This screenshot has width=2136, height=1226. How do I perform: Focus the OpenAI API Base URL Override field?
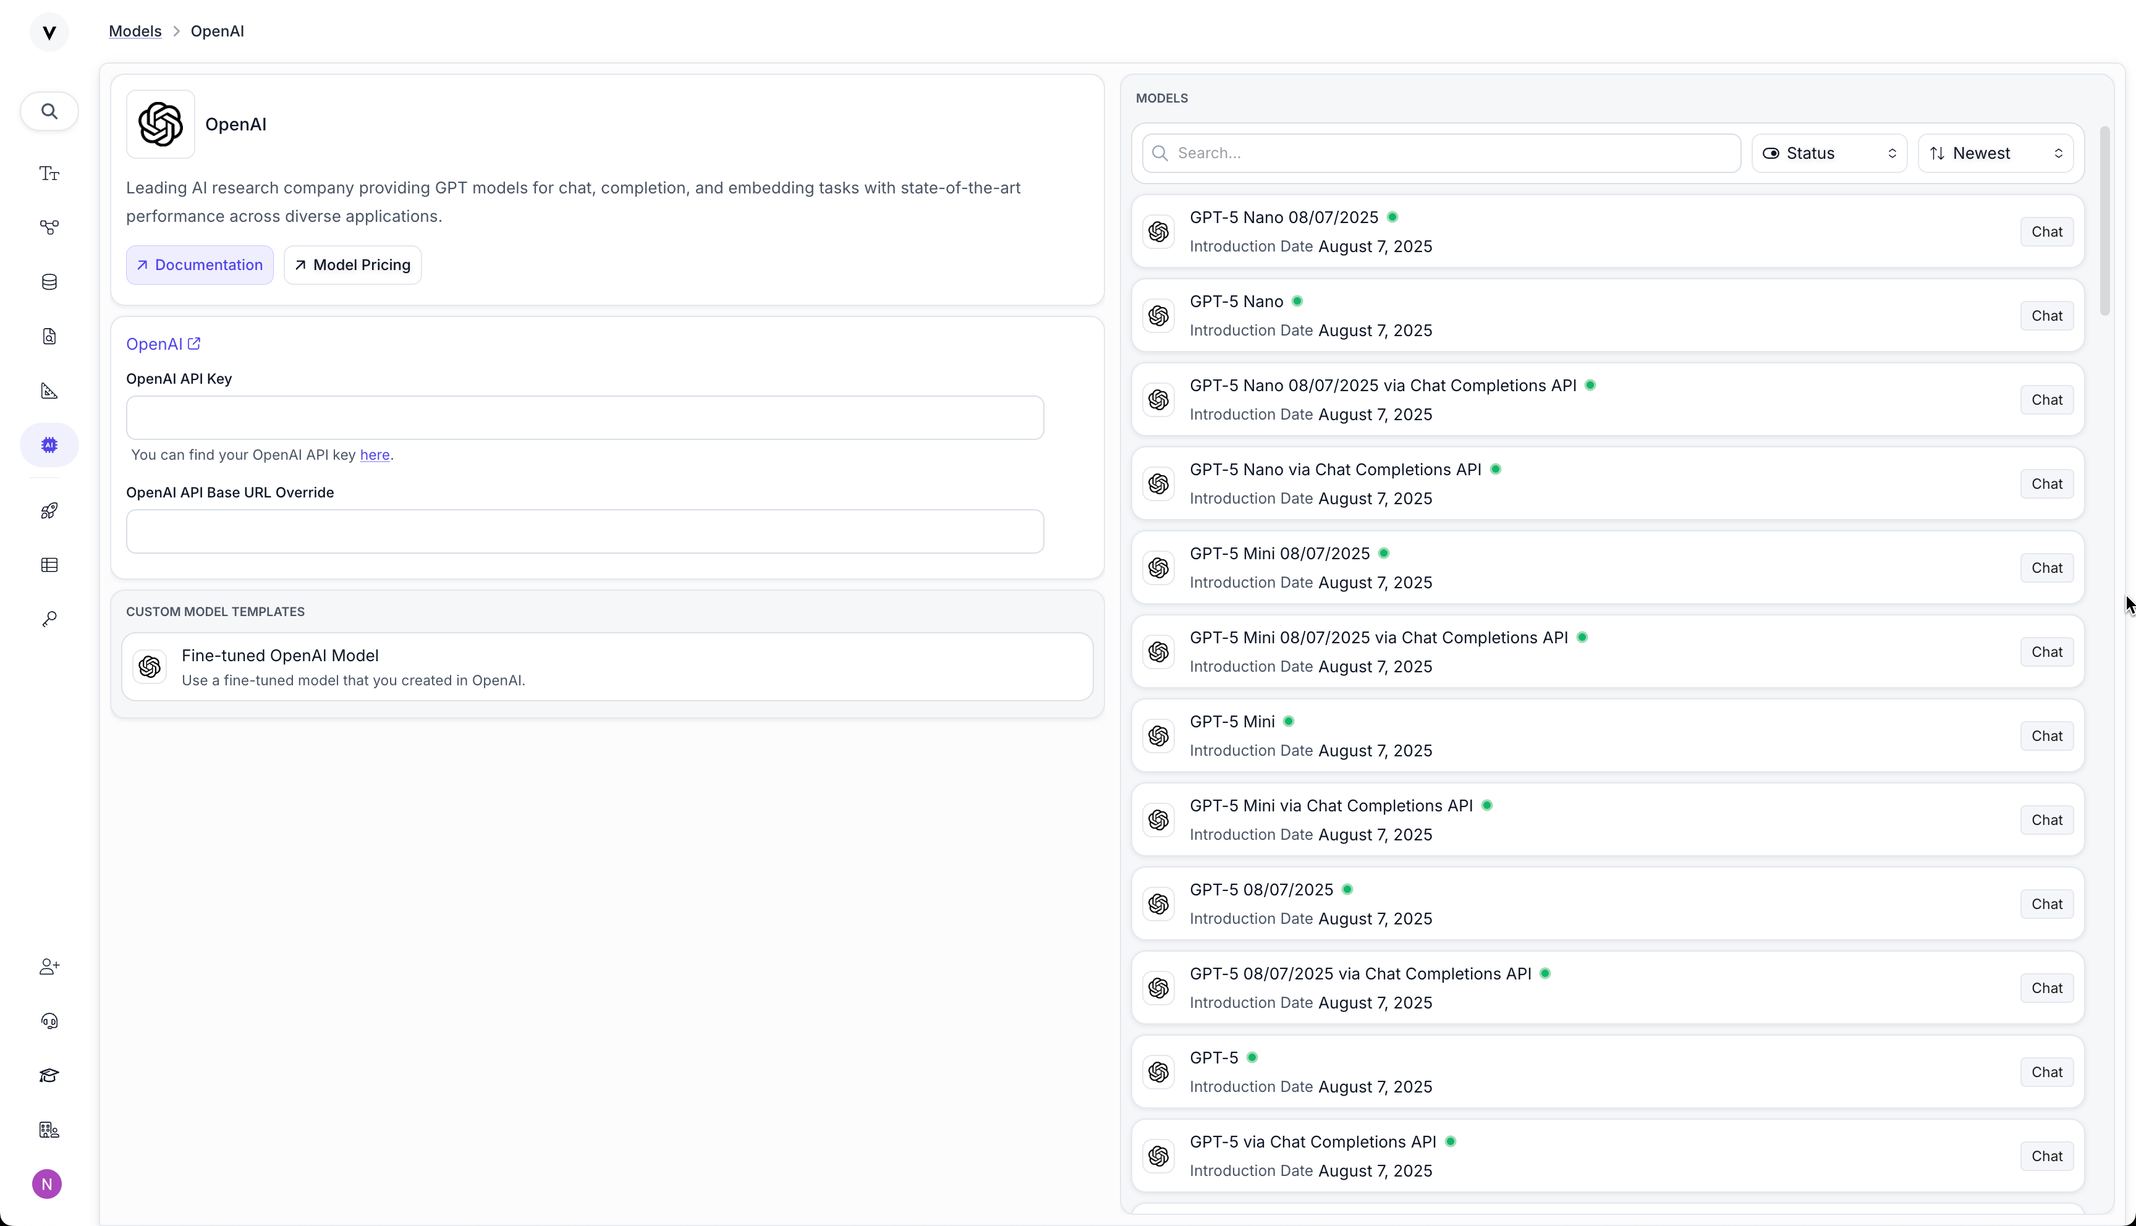point(585,531)
